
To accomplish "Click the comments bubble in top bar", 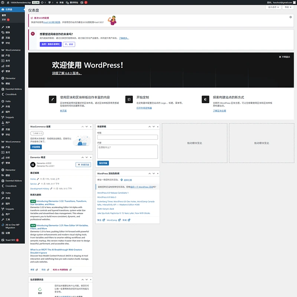I will 49,2.
